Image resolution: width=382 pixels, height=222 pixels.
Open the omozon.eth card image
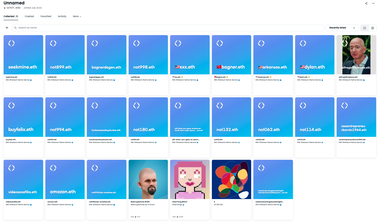[x=65, y=179]
